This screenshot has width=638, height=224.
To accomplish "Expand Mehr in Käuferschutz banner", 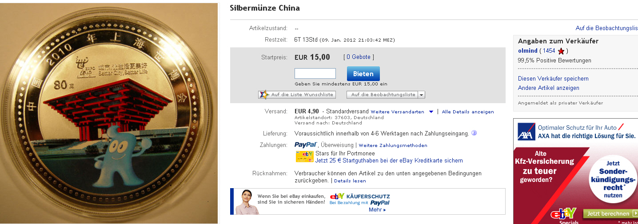I will 377,210.
